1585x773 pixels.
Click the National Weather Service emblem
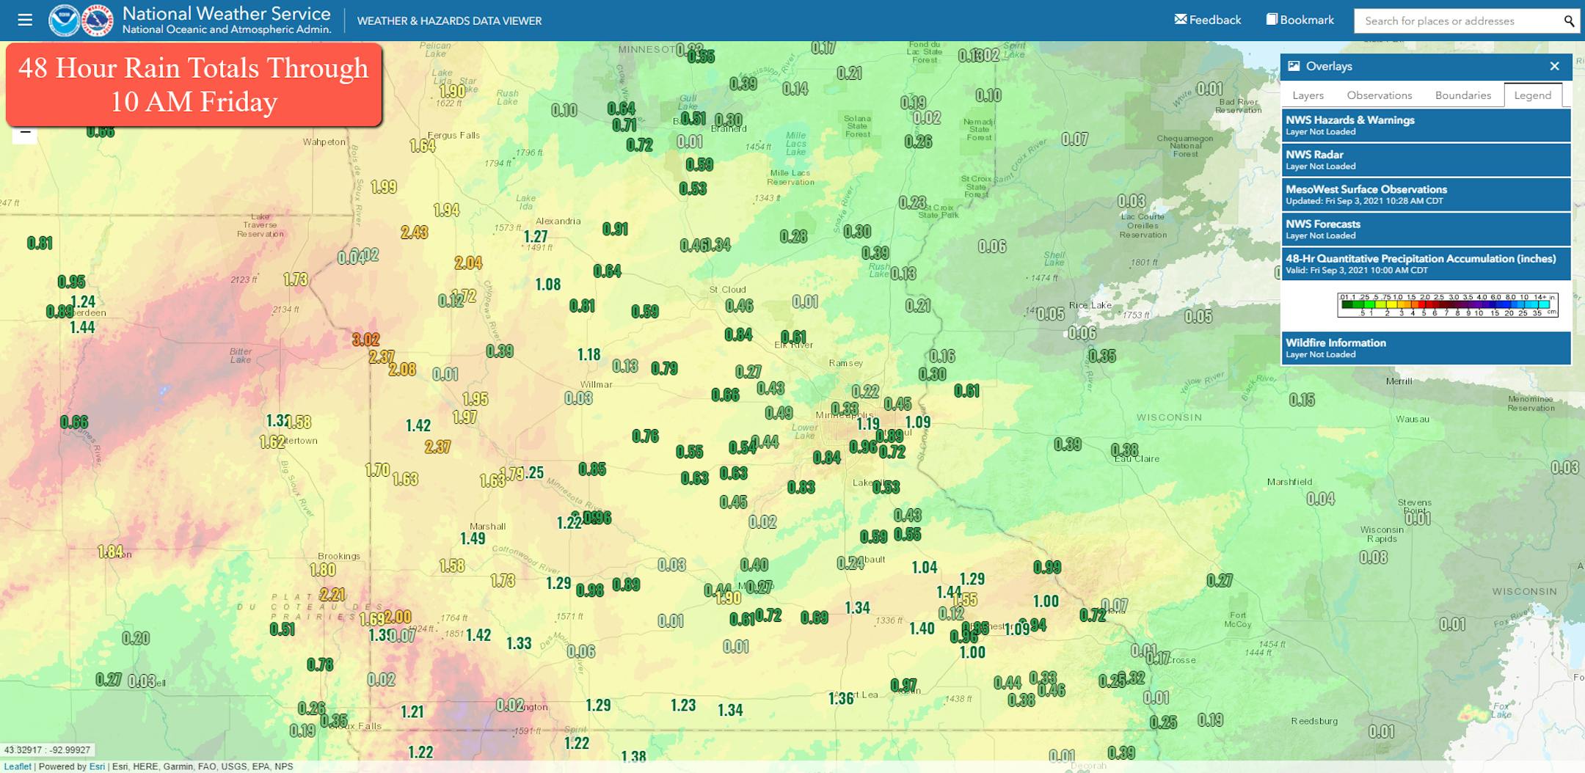pyautogui.click(x=97, y=21)
